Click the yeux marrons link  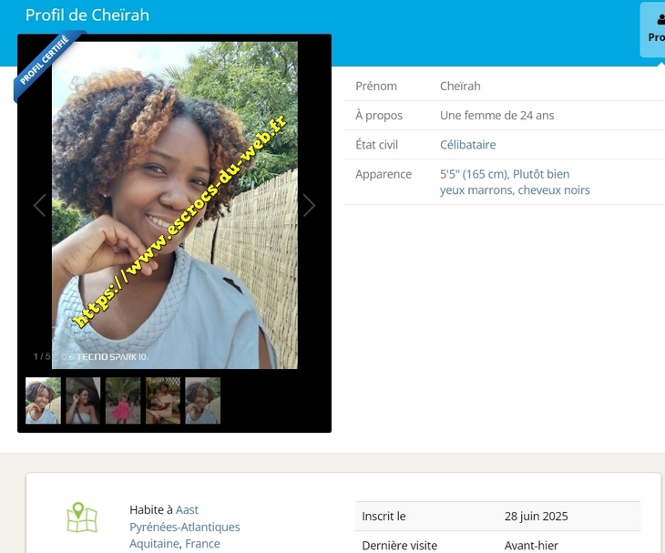coord(476,190)
